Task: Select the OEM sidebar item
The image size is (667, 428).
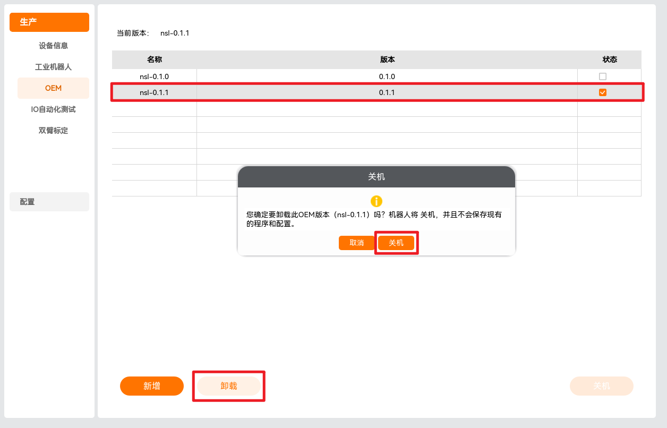Action: (53, 88)
